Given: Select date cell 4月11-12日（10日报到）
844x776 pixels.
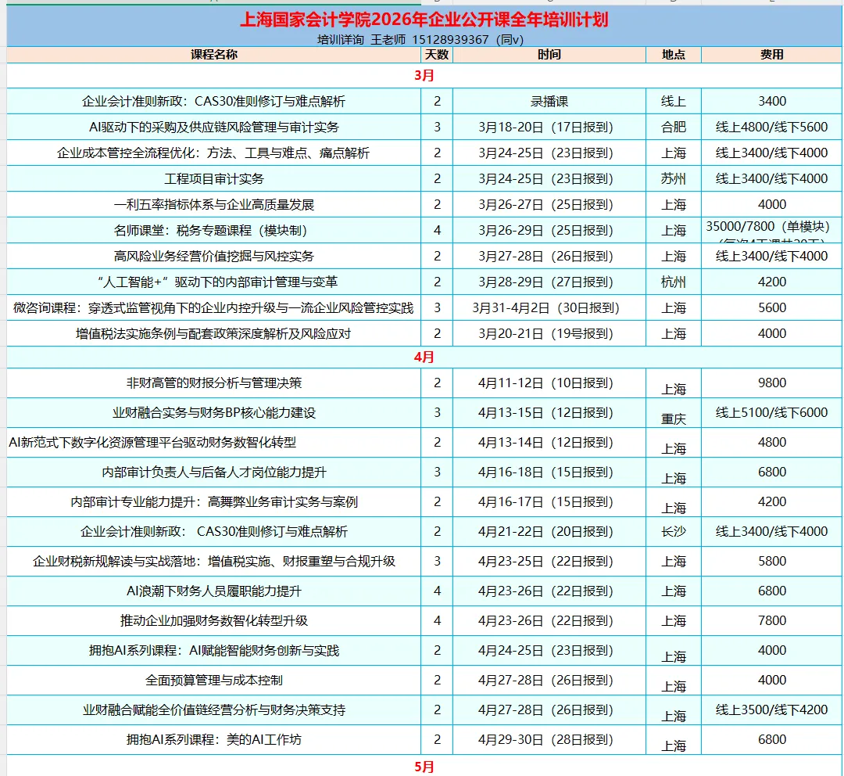Looking at the screenshot, I should pos(549,383).
